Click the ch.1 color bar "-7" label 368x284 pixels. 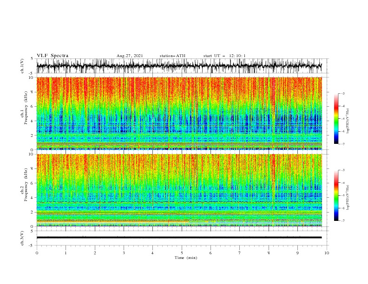[x=343, y=144]
